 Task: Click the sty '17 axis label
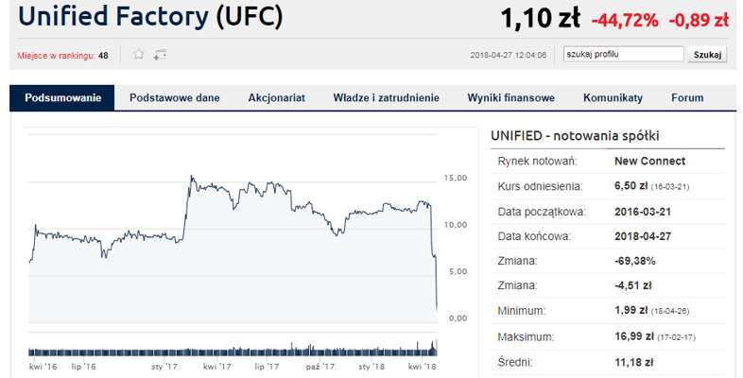[x=164, y=367]
